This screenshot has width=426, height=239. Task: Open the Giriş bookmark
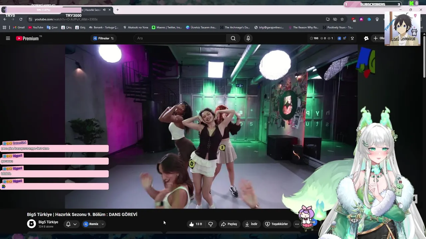pos(81,28)
